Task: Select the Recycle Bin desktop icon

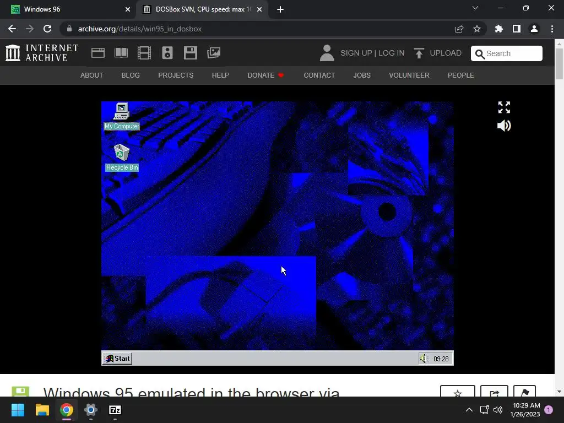Action: (x=122, y=158)
